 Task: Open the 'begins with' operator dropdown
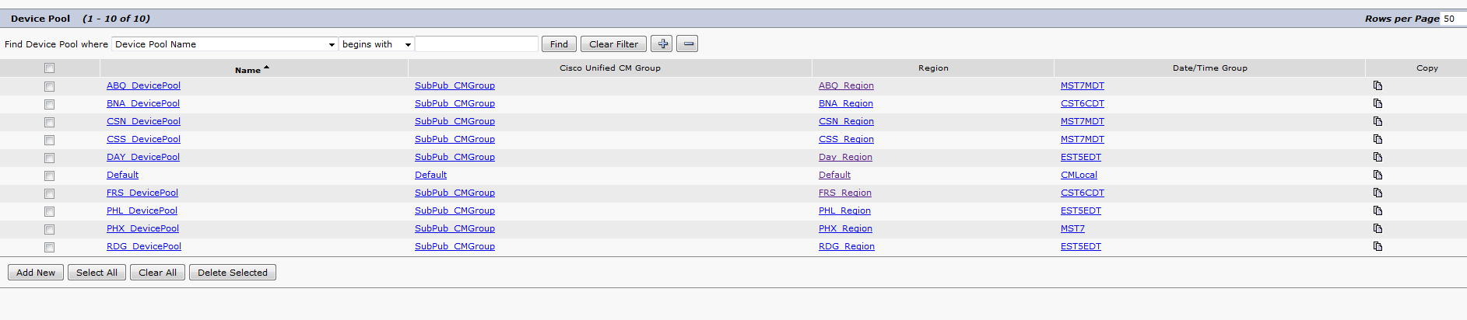click(x=377, y=44)
